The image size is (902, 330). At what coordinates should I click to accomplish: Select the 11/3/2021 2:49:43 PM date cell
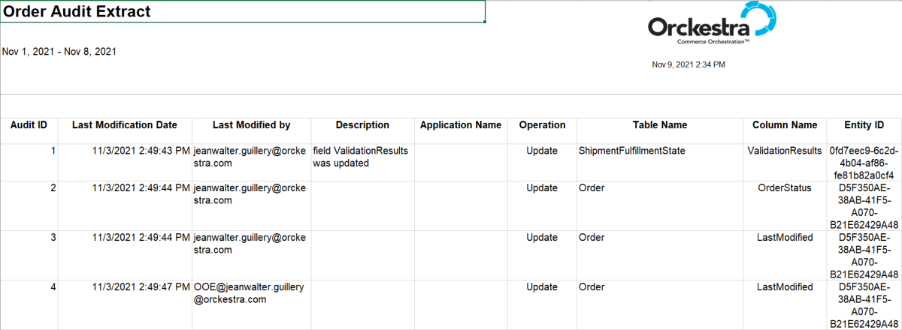point(141,151)
